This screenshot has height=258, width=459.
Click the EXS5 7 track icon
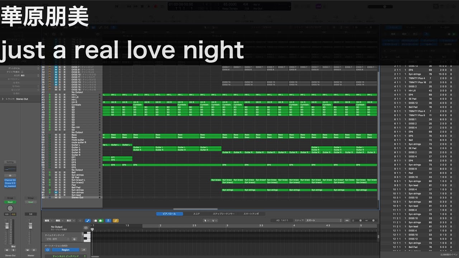pos(50,67)
